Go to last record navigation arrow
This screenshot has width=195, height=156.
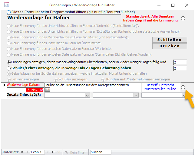tap(53, 152)
